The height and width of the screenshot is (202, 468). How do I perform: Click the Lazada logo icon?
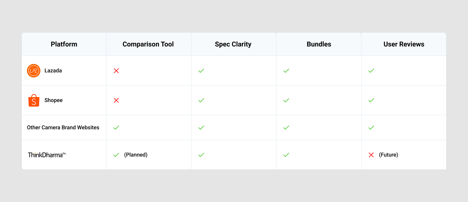(34, 71)
